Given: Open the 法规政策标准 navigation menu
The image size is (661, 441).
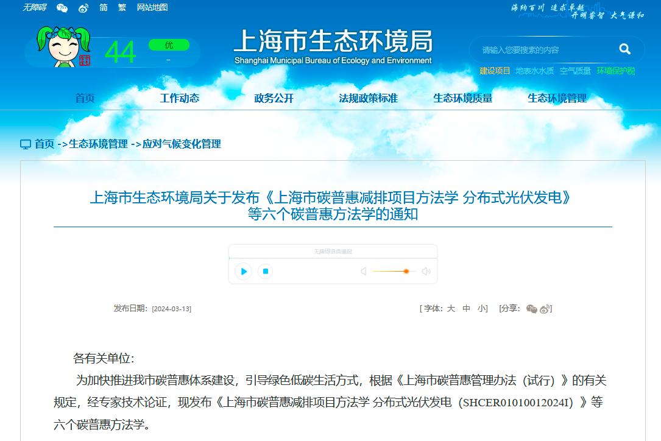Looking at the screenshot, I should [x=368, y=98].
